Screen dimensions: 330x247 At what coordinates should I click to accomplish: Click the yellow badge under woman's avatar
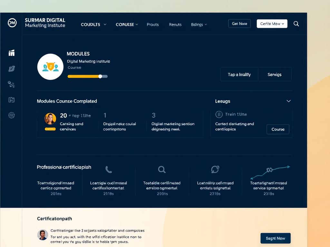pos(50,129)
